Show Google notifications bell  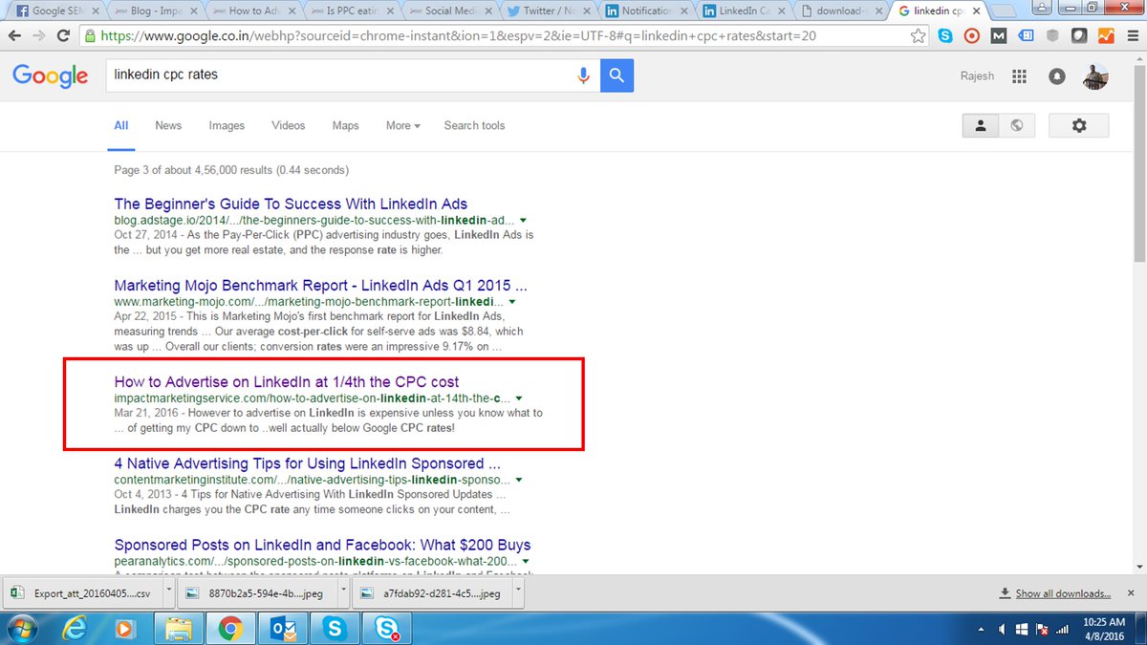1056,76
